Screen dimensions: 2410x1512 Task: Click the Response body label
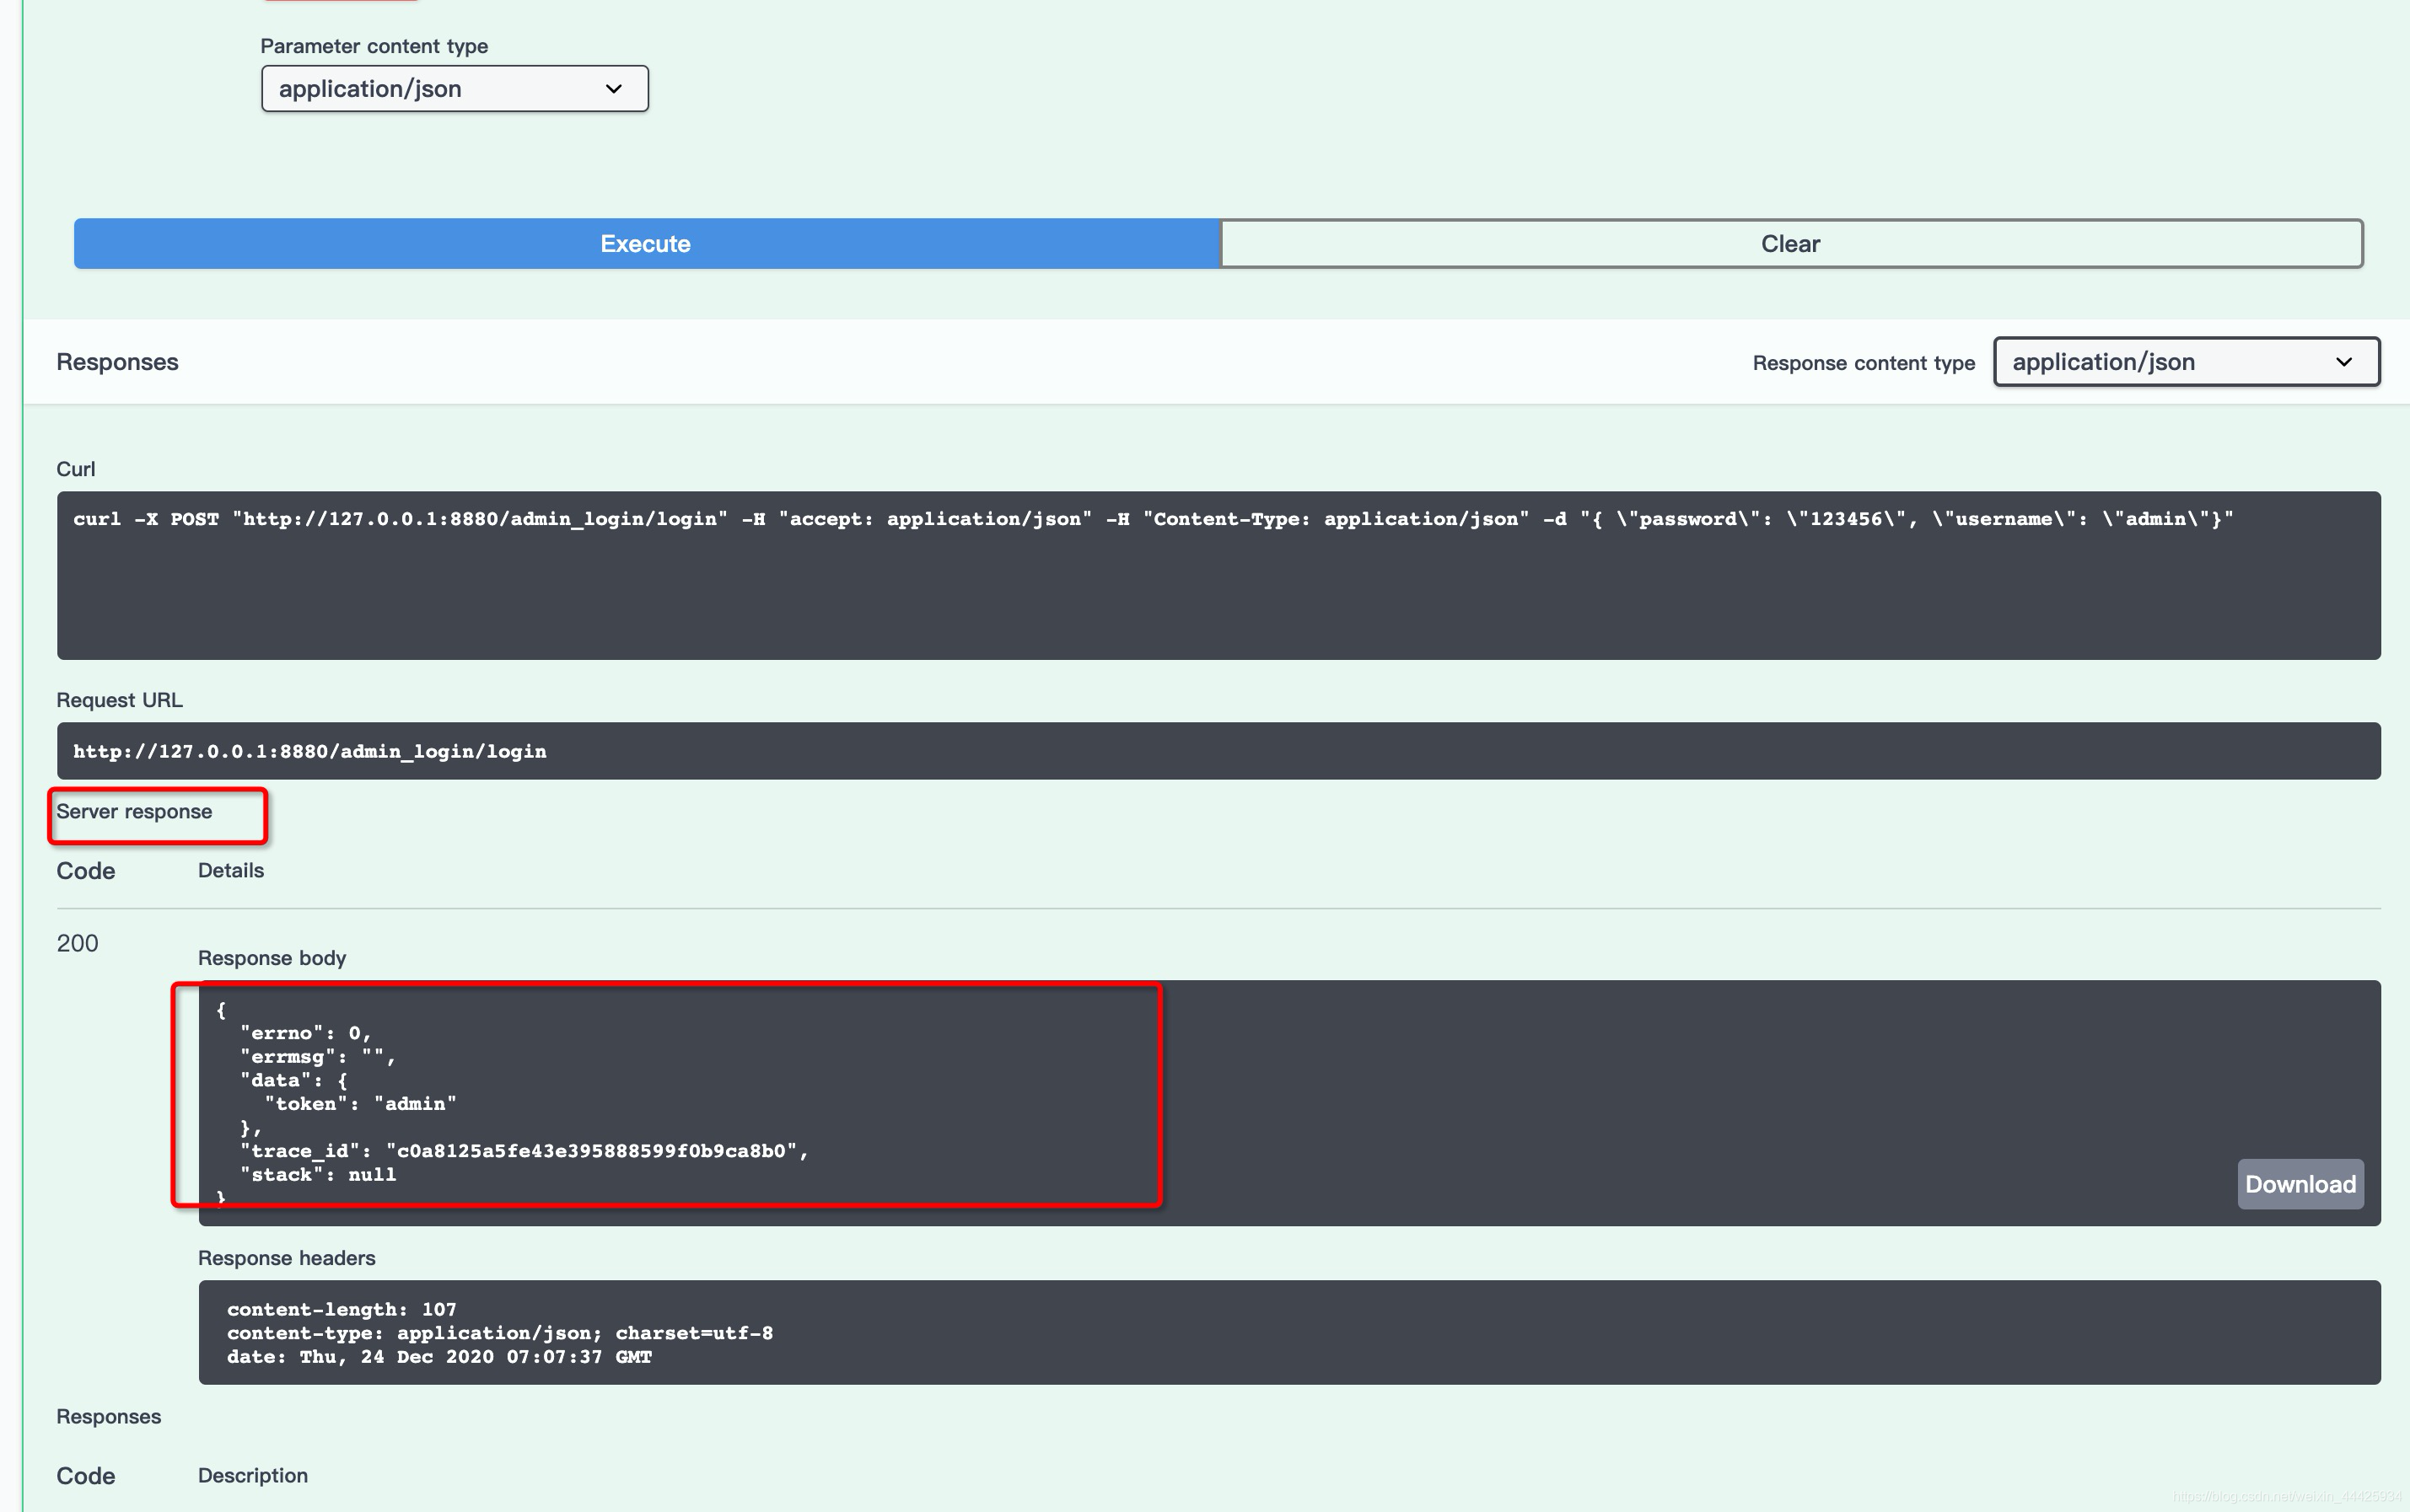[272, 958]
